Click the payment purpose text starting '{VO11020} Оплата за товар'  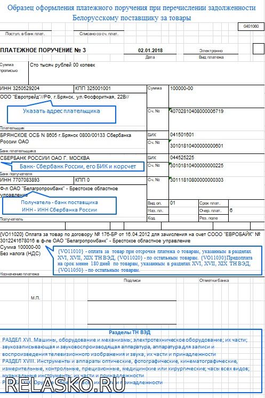[x=130, y=237]
